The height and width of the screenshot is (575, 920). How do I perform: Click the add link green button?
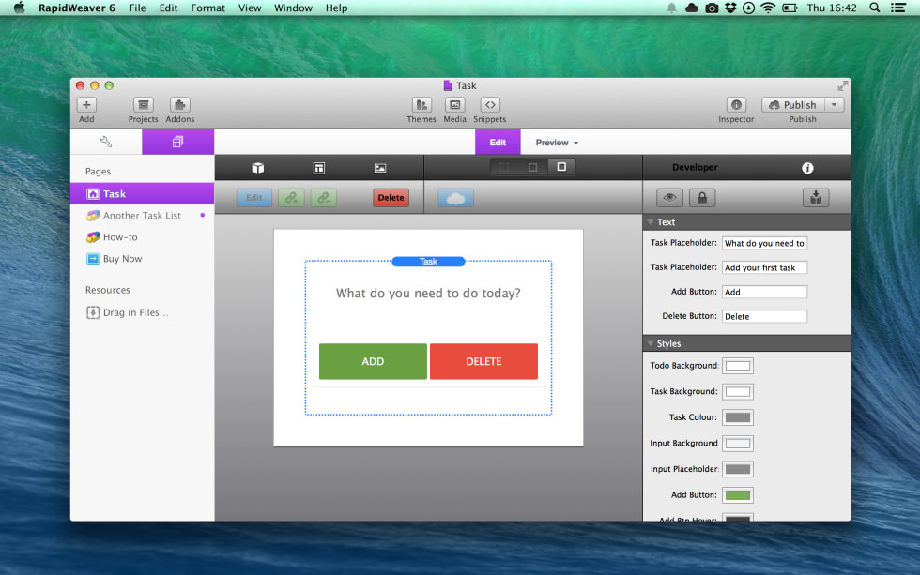pyautogui.click(x=291, y=198)
